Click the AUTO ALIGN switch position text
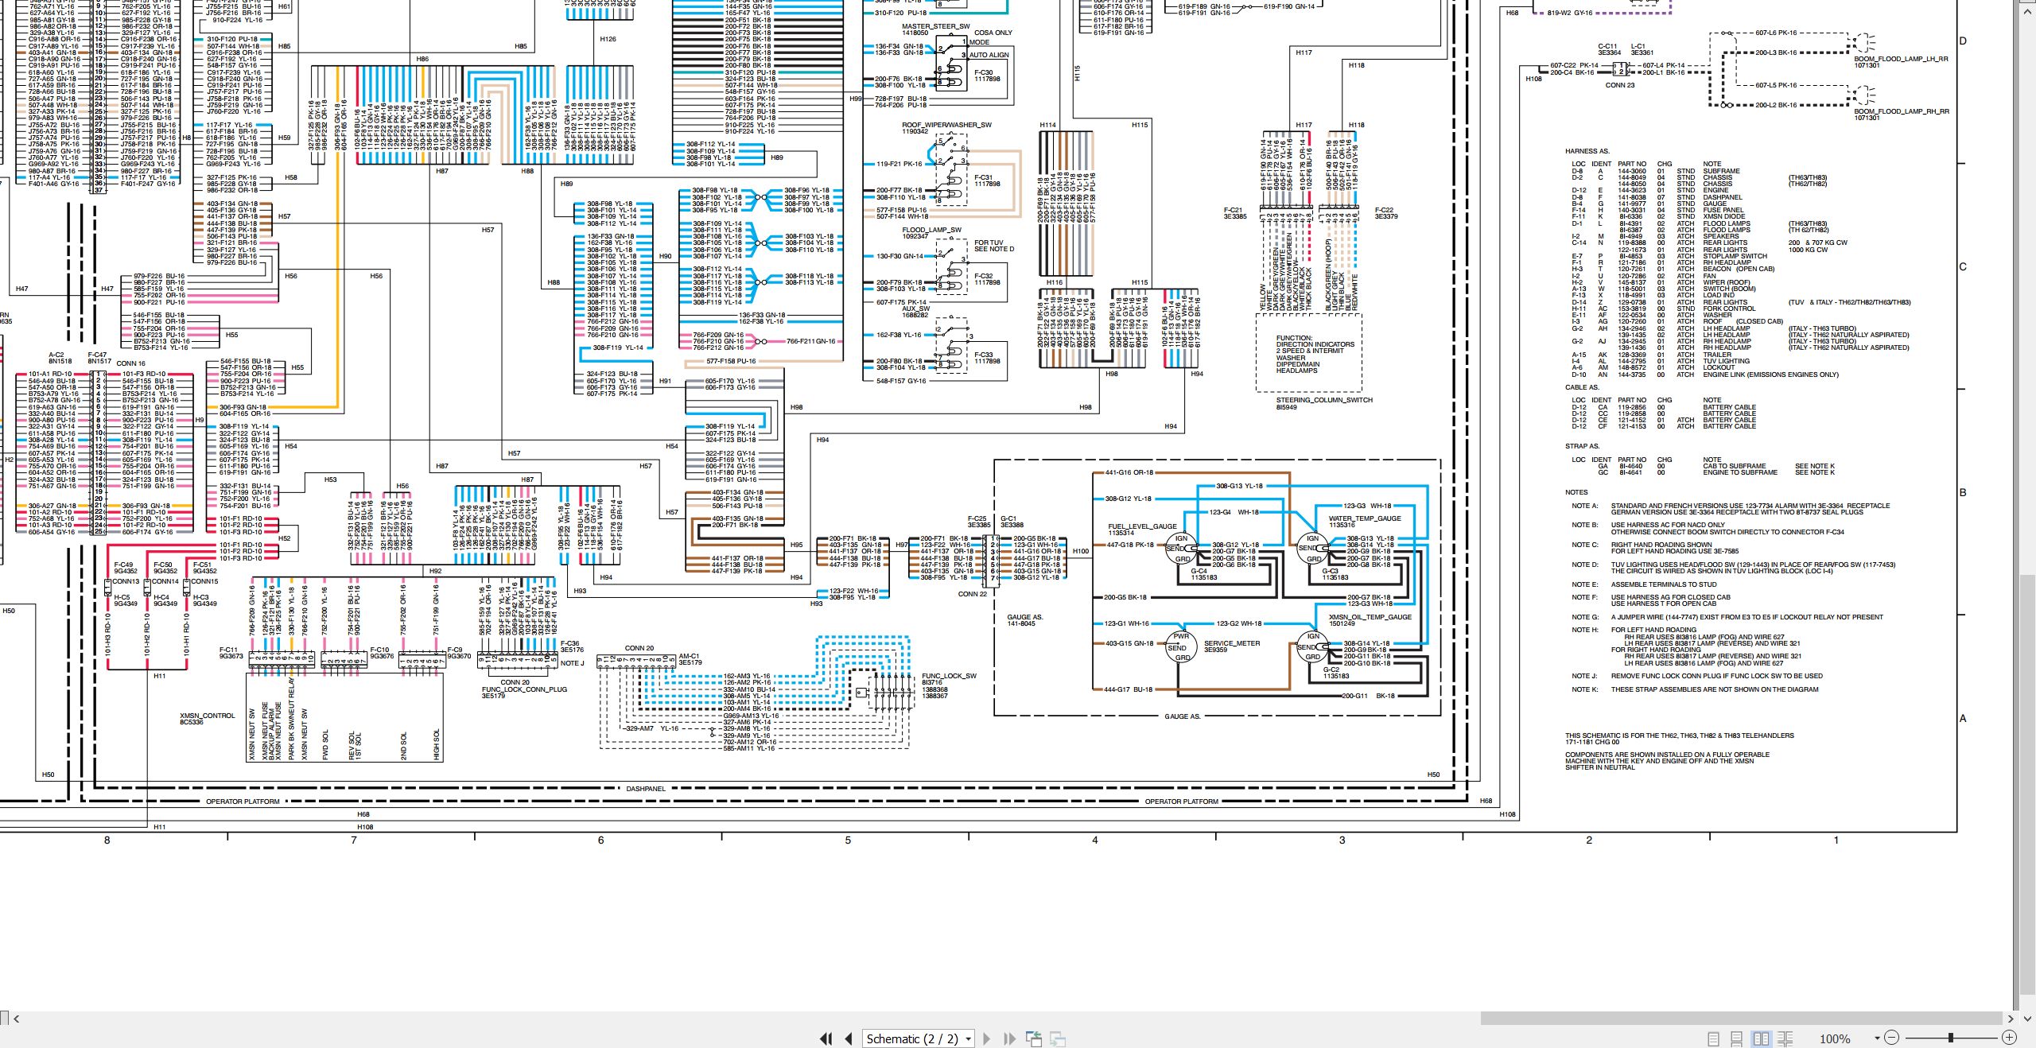The image size is (2036, 1048). click(989, 55)
